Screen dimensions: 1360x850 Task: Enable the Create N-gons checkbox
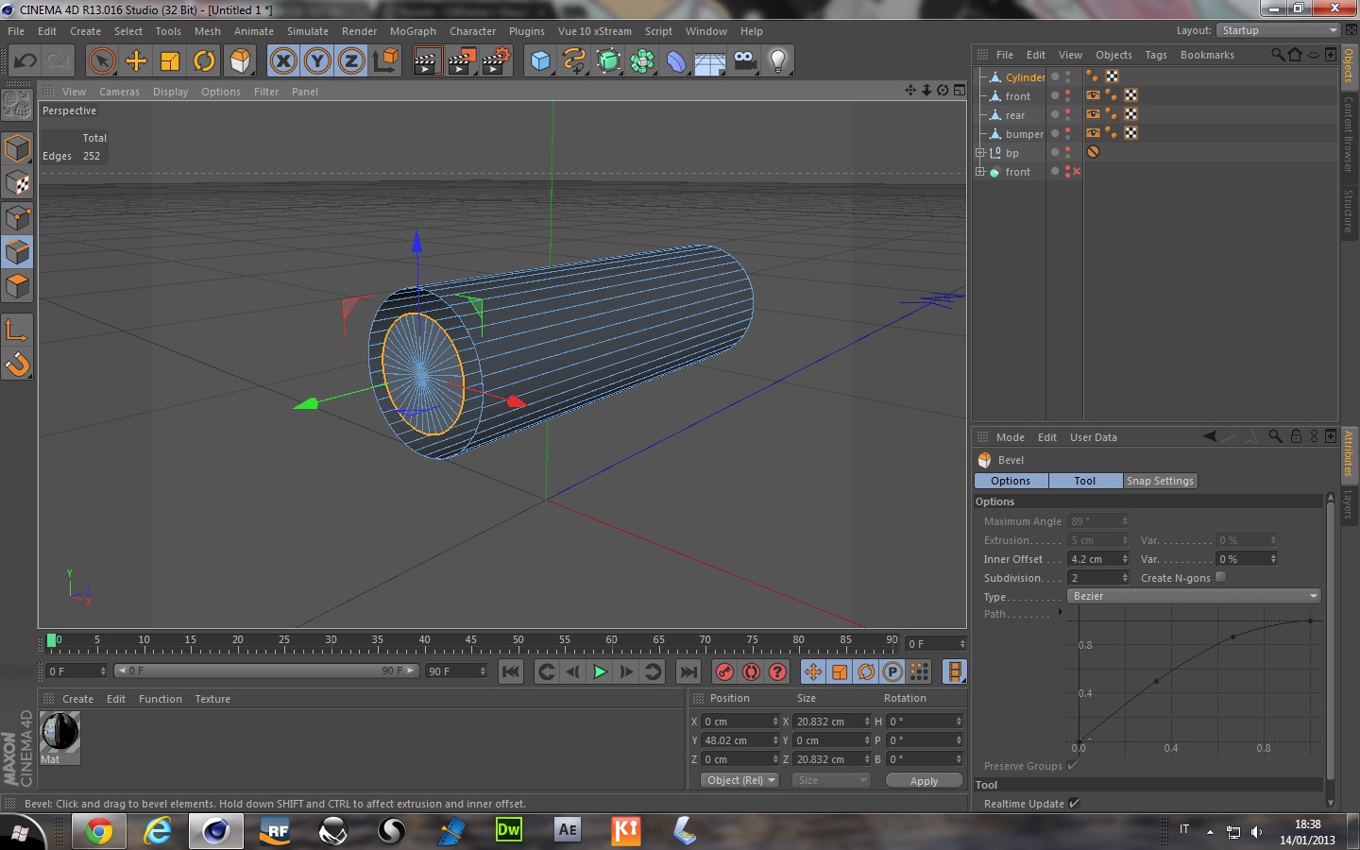pos(1220,577)
